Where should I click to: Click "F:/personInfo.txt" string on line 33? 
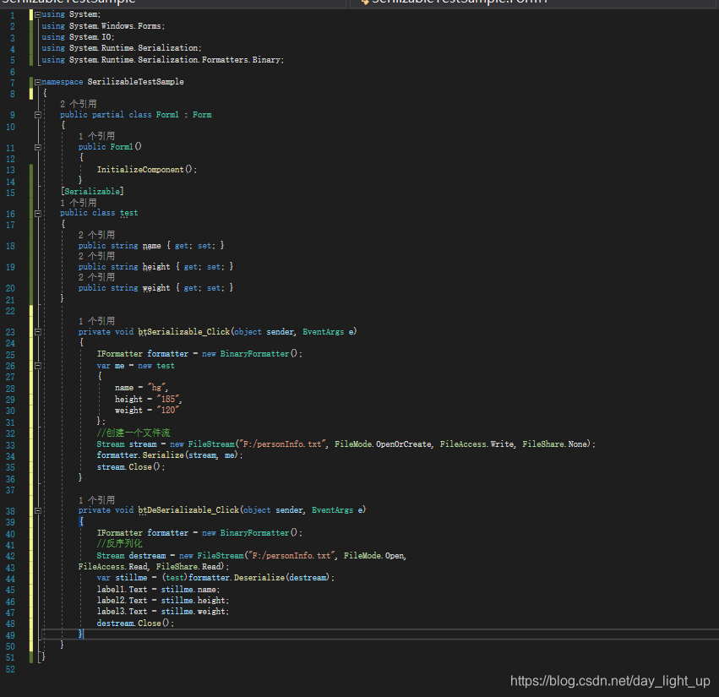pos(282,444)
